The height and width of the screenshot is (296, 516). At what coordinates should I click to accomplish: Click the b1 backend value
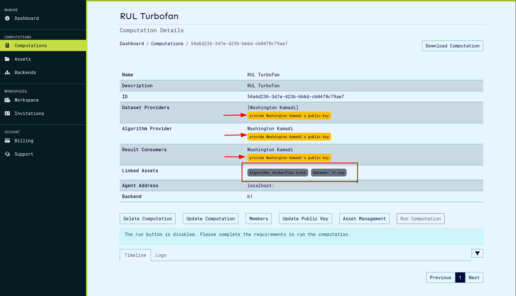[x=250, y=196]
